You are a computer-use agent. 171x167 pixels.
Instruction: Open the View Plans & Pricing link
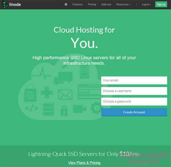click(84, 163)
